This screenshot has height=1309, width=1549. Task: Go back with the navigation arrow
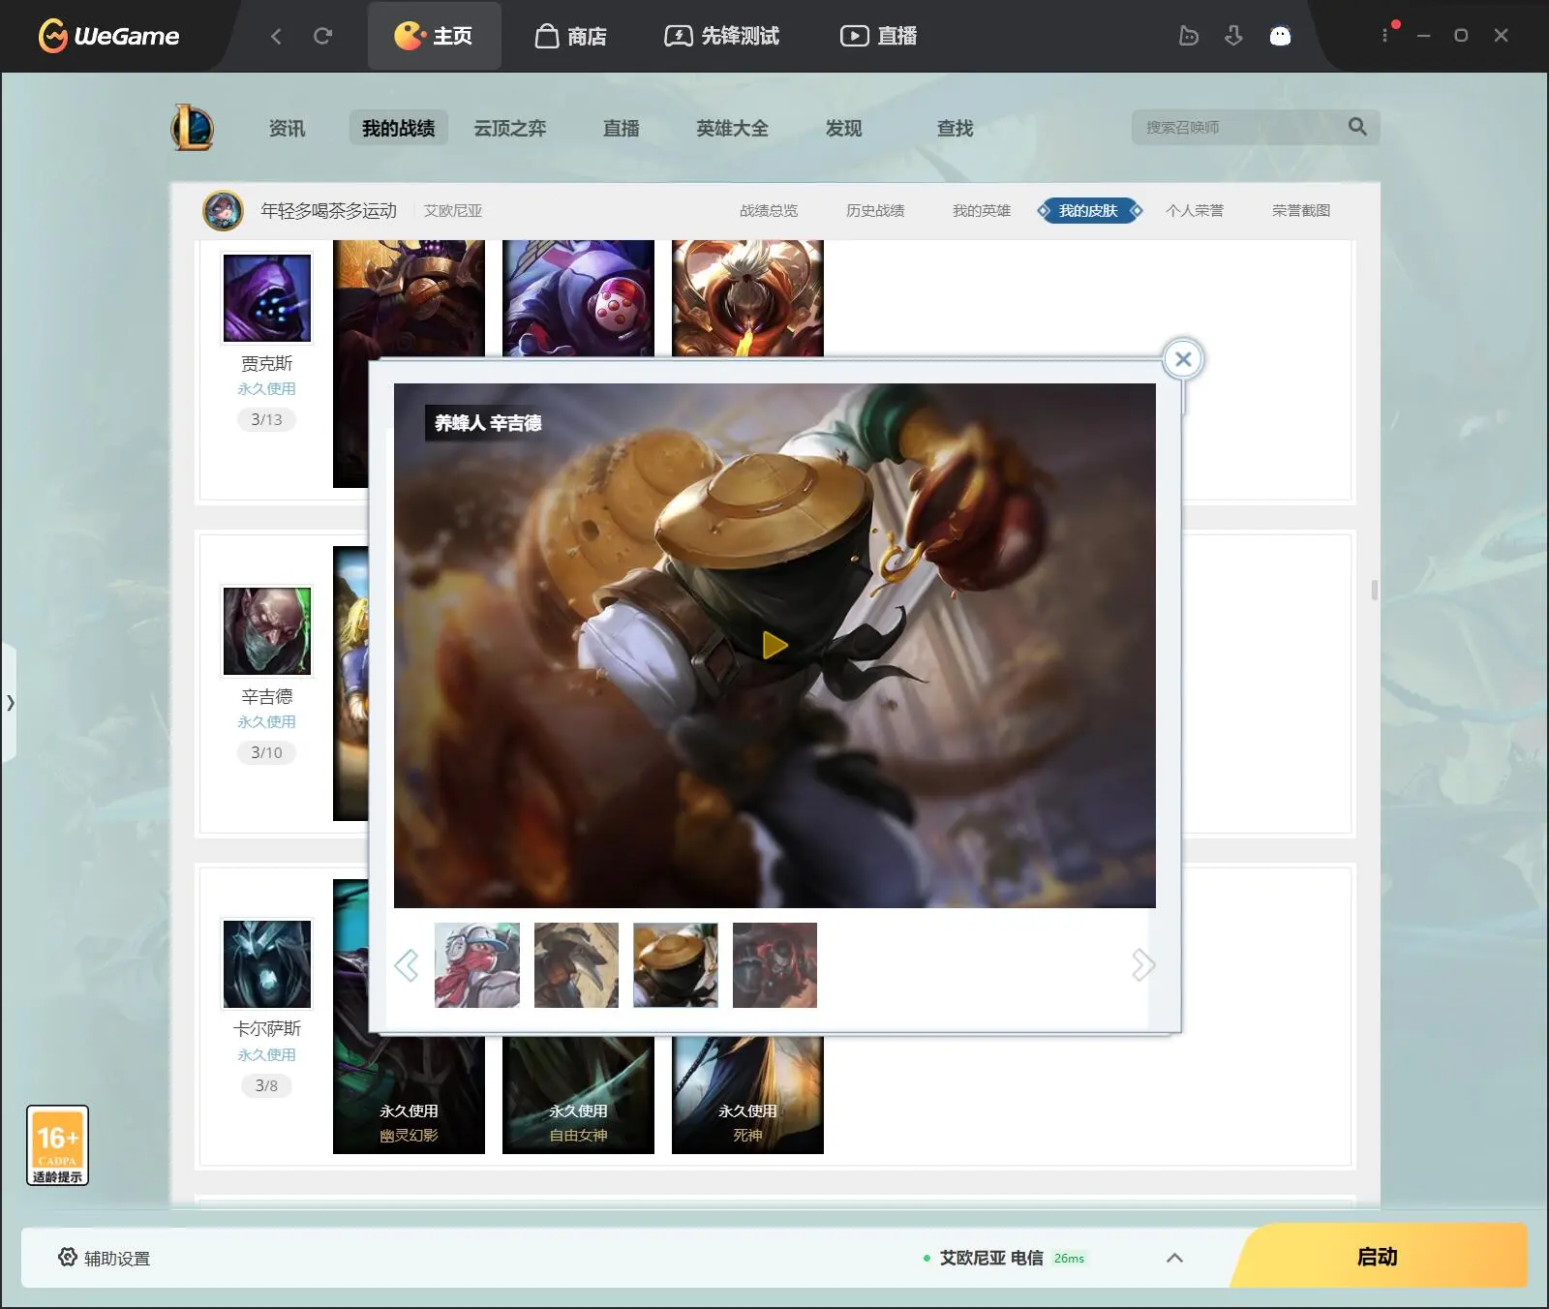[x=276, y=36]
